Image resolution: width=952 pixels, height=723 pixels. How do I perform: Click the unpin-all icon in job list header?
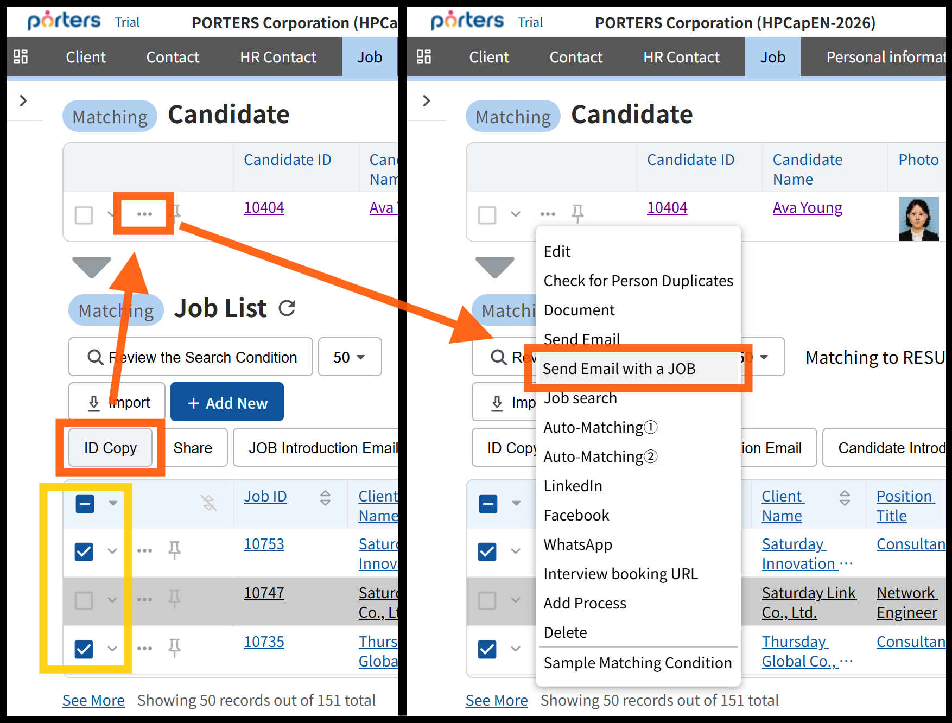coord(209,503)
